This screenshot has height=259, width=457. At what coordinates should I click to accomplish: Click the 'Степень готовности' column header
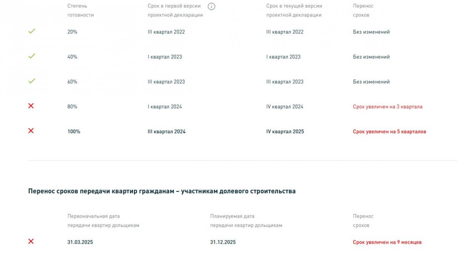80,11
